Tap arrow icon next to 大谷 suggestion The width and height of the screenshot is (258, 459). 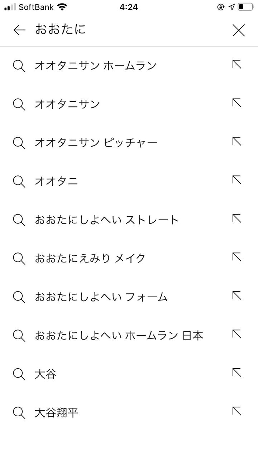coord(236,373)
